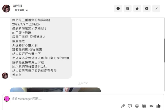The width and height of the screenshot is (165, 110).
Task: Star this conversation for follow-up
Action: coord(137,8)
